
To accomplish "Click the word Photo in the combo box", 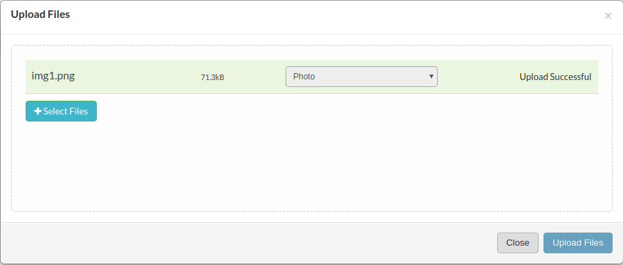I will pyautogui.click(x=304, y=77).
